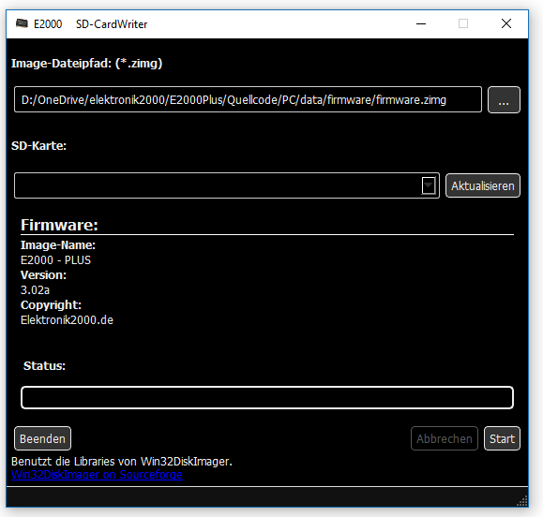This screenshot has width=543, height=517.
Task: Click the 'Firmware:' heading
Action: pos(59,225)
